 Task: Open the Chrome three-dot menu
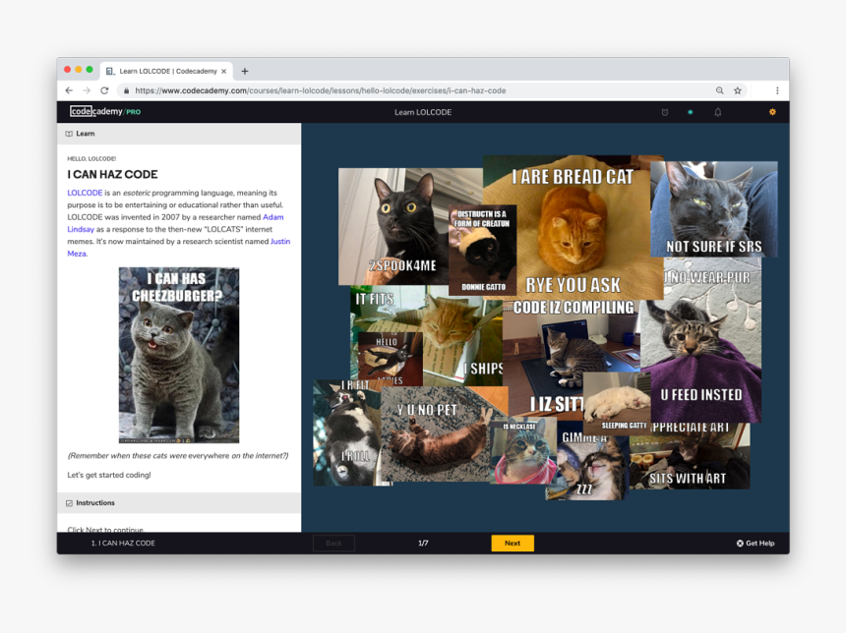point(777,90)
